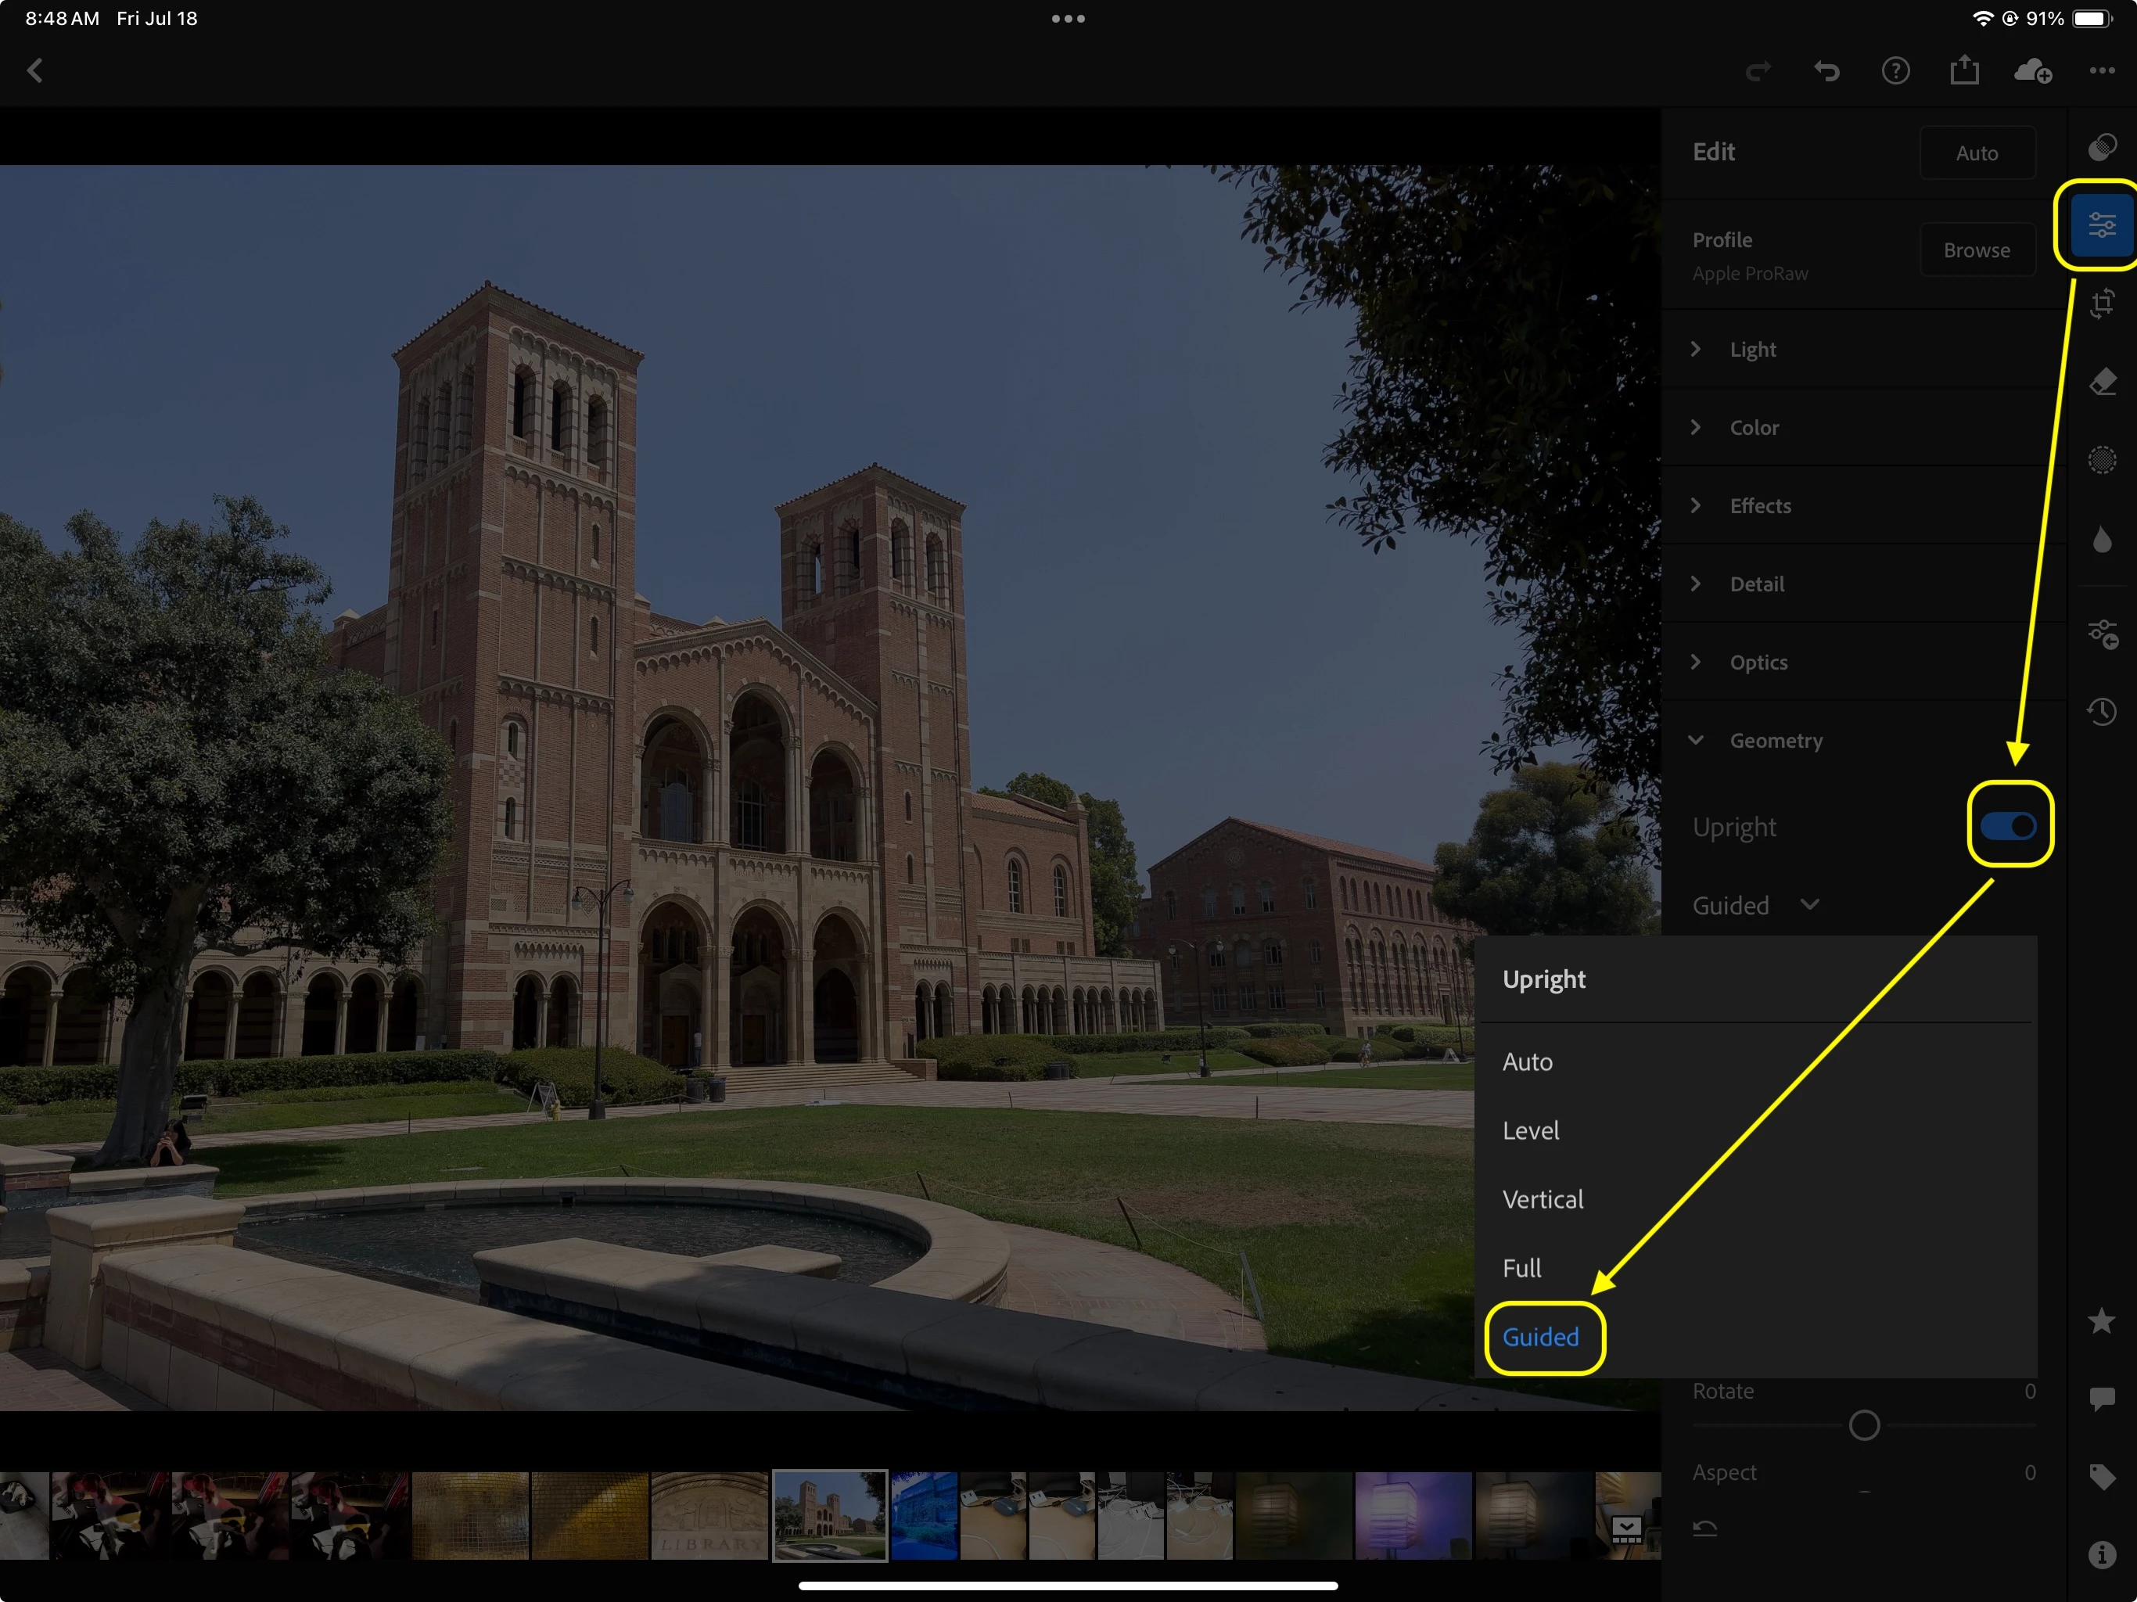Tap the Share export icon
The height and width of the screenshot is (1602, 2137).
(1964, 70)
